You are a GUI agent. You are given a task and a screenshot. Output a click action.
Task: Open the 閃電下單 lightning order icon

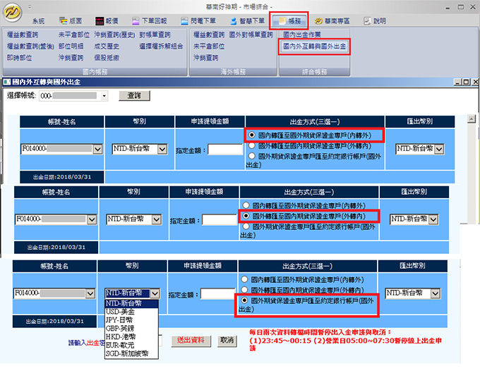(x=184, y=20)
